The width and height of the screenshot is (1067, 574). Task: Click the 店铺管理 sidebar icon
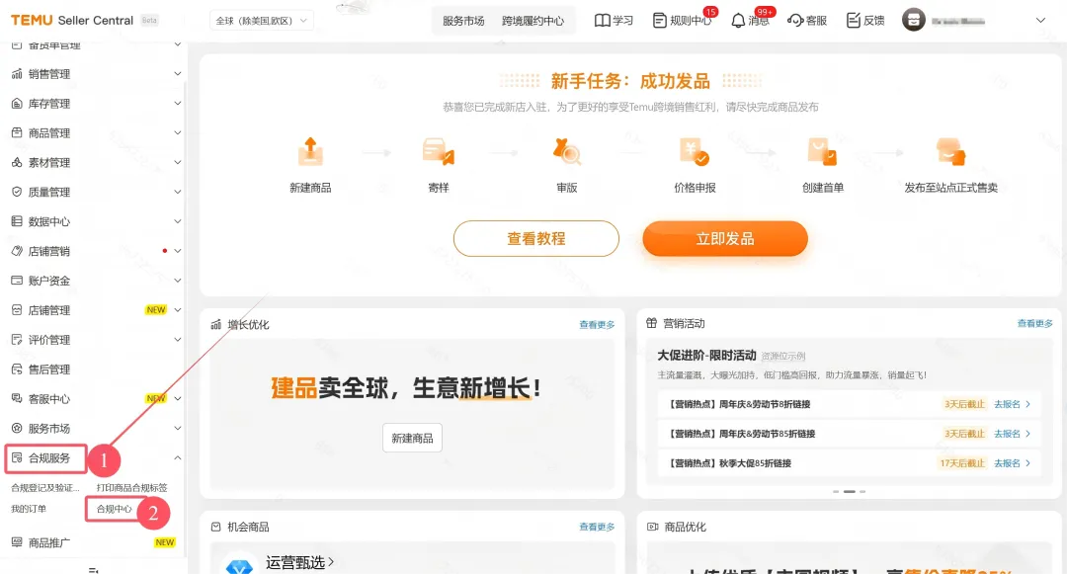(17, 310)
